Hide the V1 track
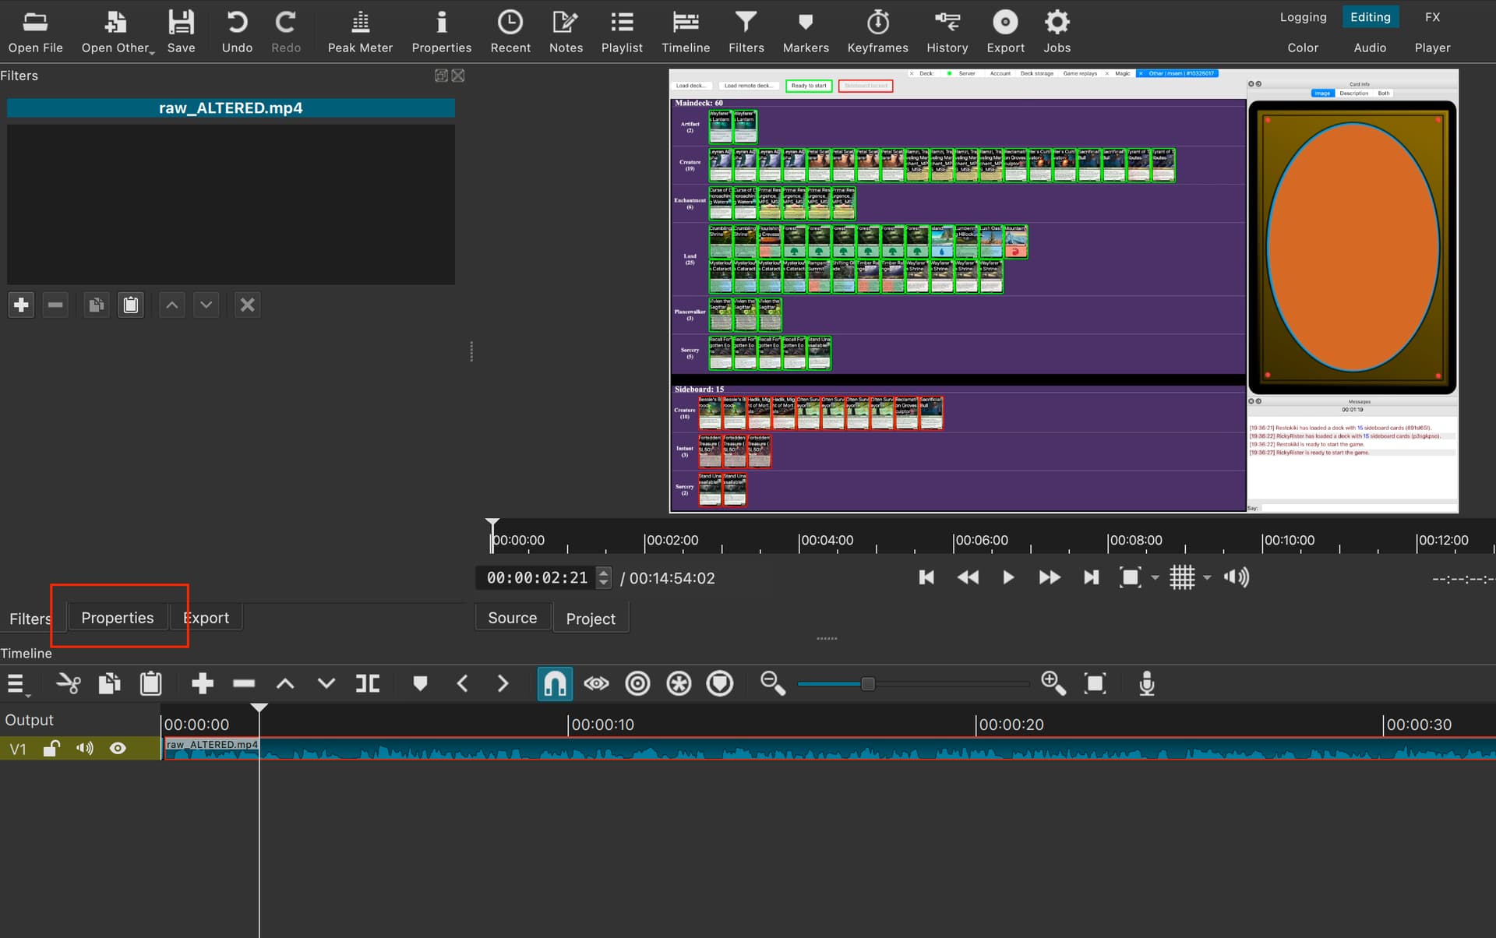This screenshot has width=1496, height=938. (x=118, y=748)
